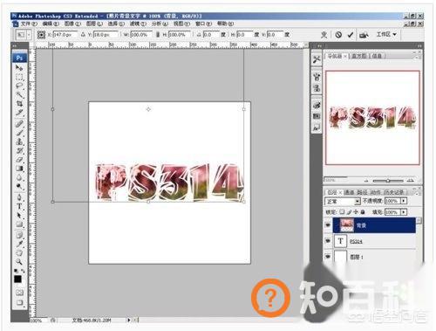
Task: Select the Gradient tool
Action: tap(19, 169)
